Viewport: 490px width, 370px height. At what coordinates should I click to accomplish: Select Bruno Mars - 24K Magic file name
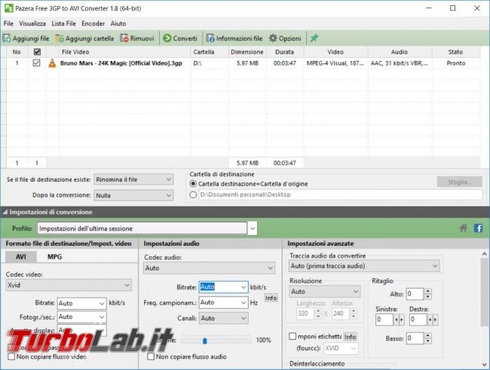point(121,63)
